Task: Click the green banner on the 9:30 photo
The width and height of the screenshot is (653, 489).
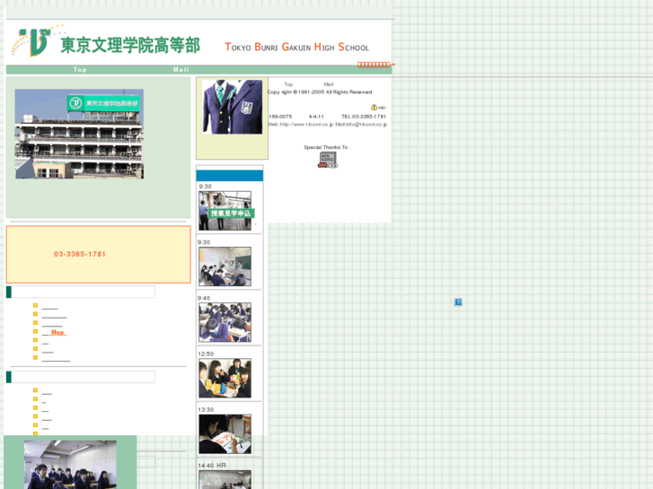Action: (231, 214)
